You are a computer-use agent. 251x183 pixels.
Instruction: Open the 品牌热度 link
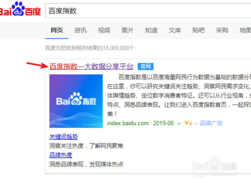pos(61,155)
